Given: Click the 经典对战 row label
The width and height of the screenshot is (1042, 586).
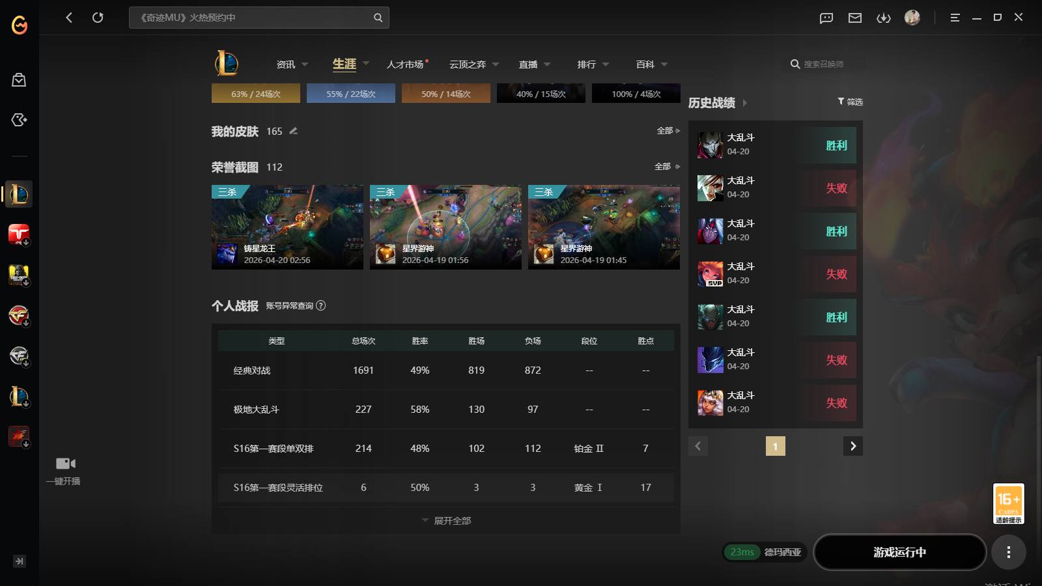Looking at the screenshot, I should pos(252,370).
